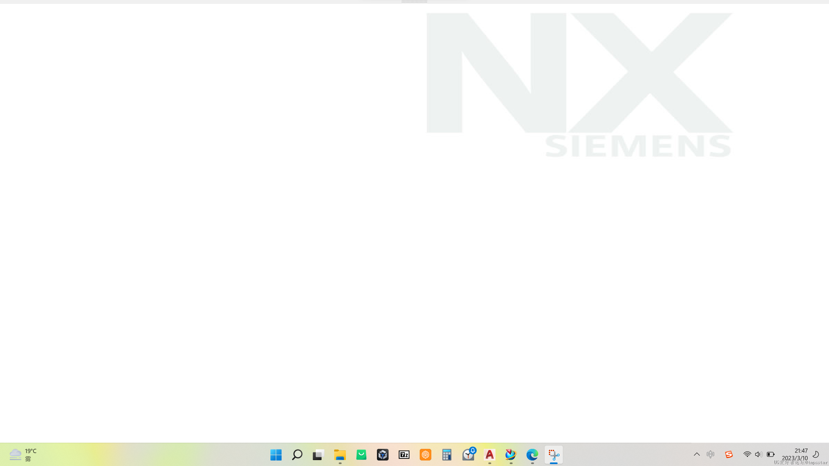829x466 pixels.
Task: Launch the green shopping bag app
Action: pos(361,455)
